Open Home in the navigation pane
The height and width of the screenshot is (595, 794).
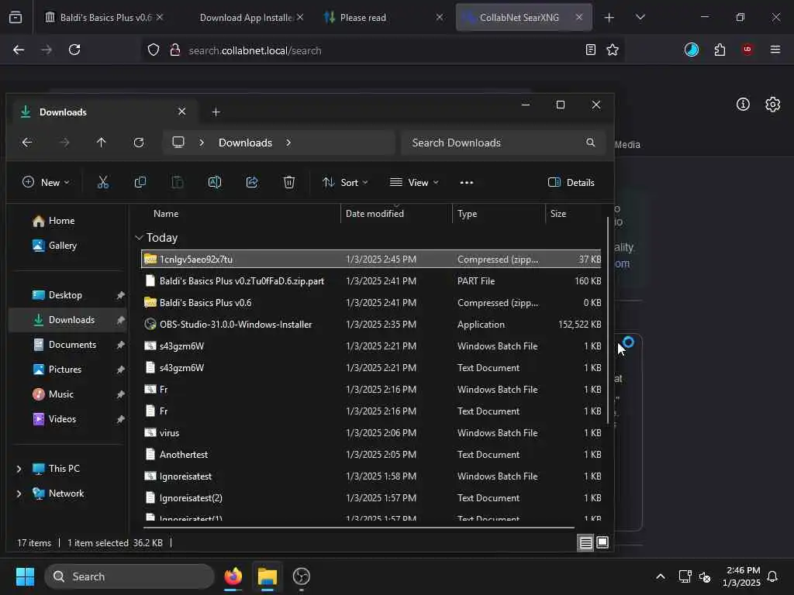60,221
